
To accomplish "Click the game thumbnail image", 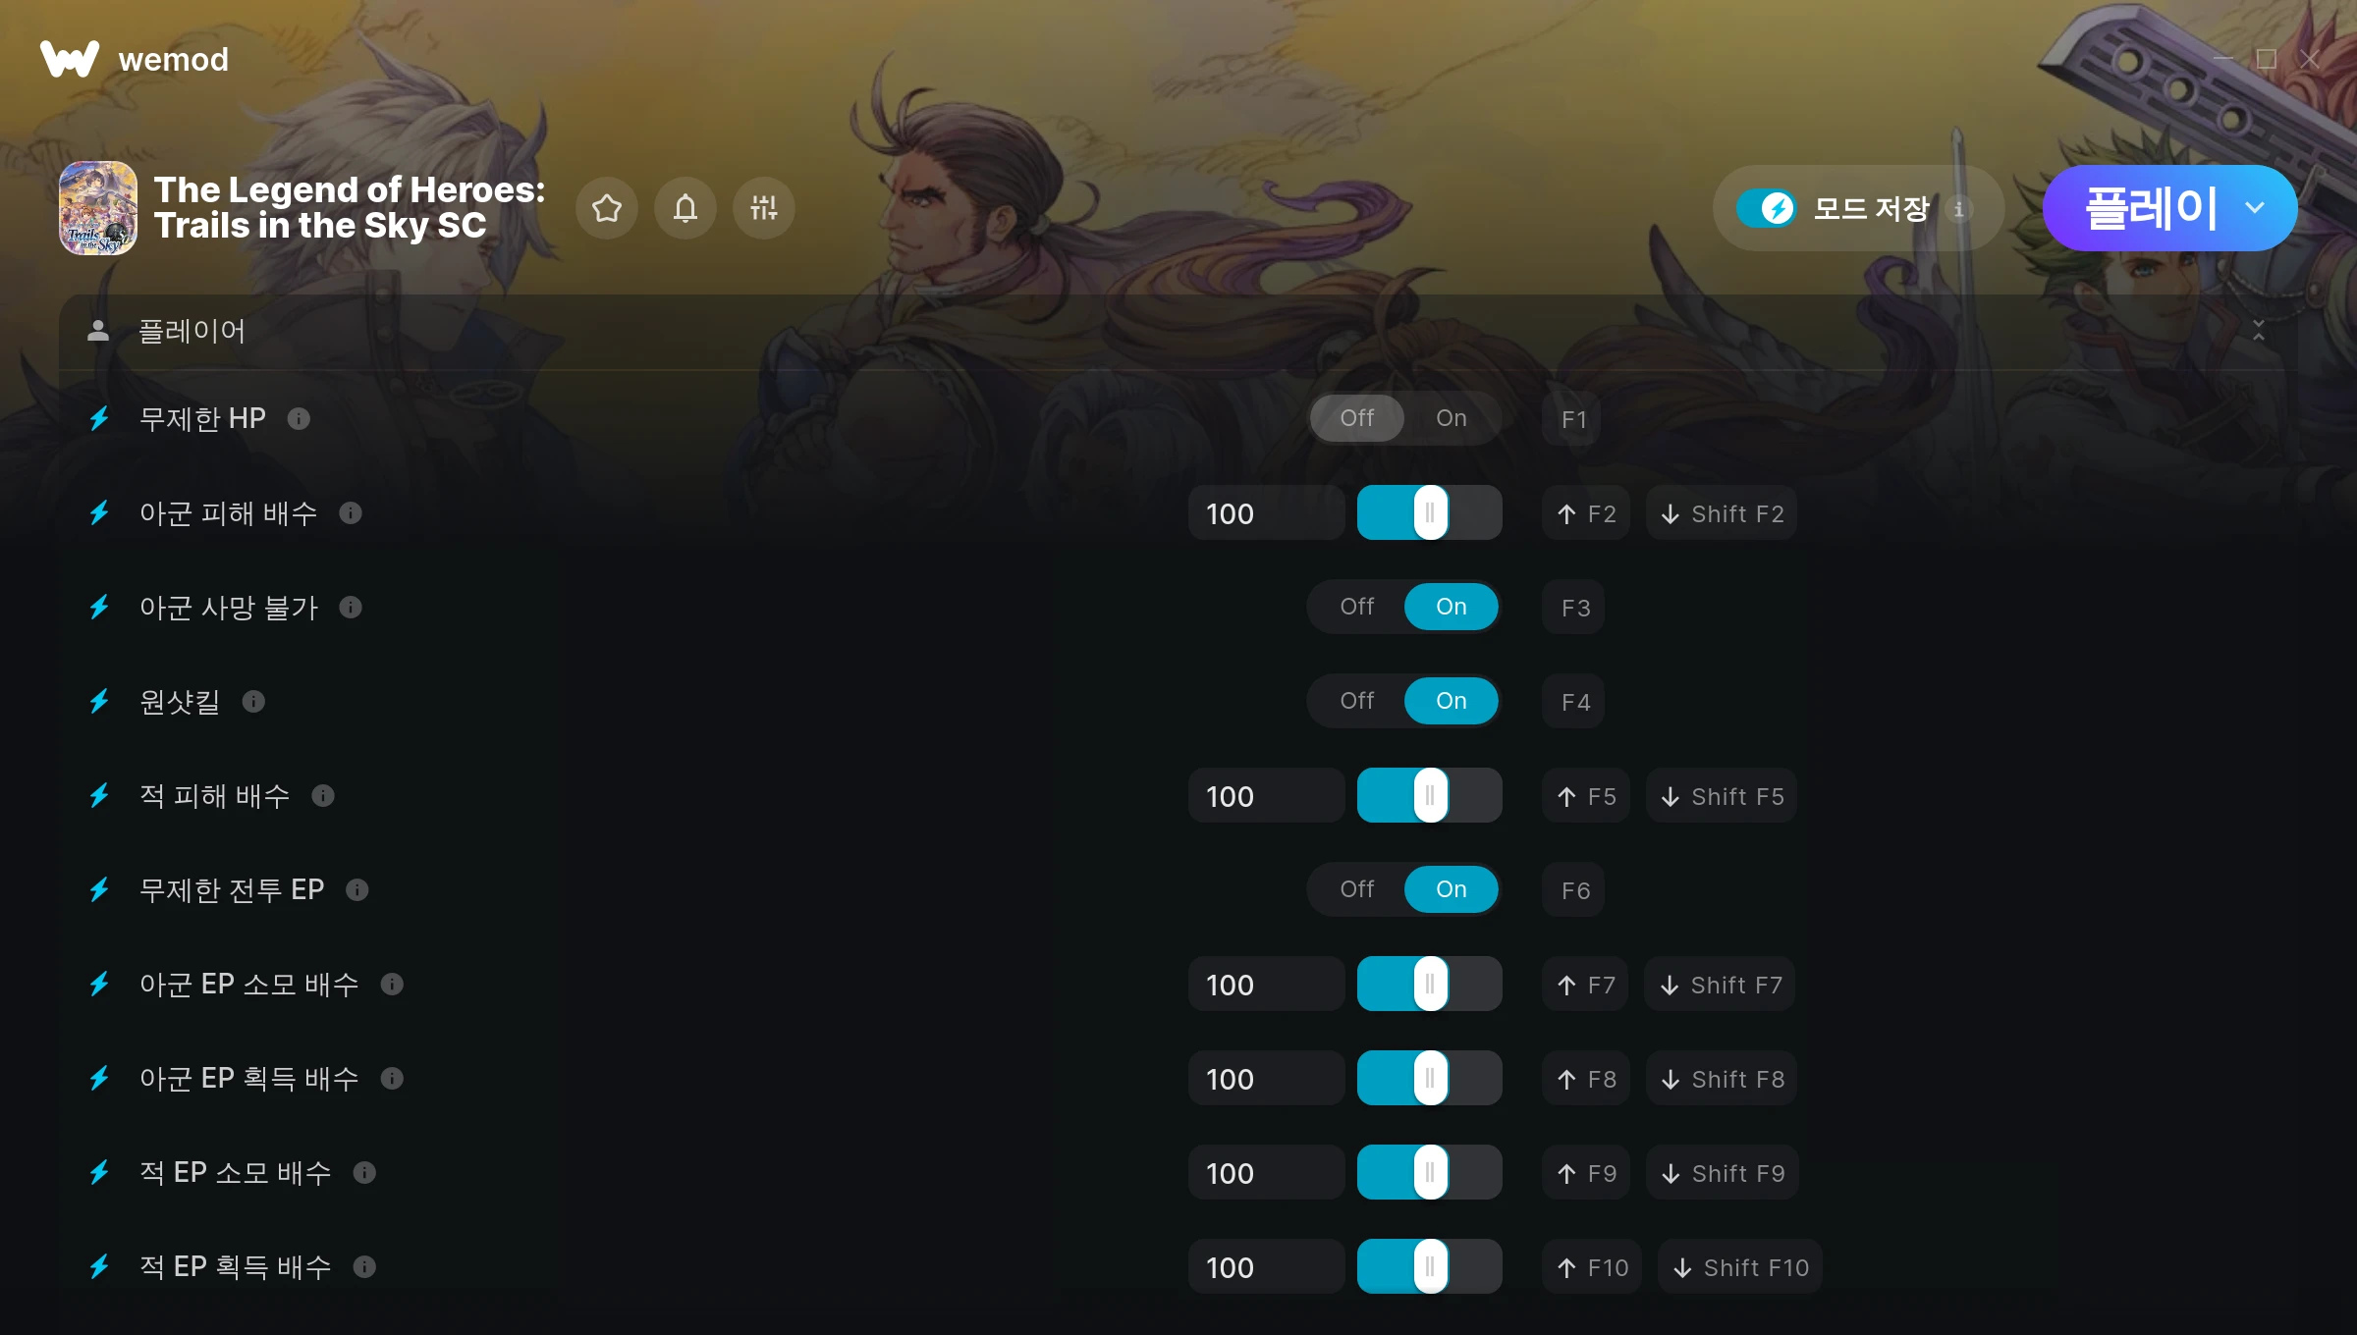I will pos(98,208).
